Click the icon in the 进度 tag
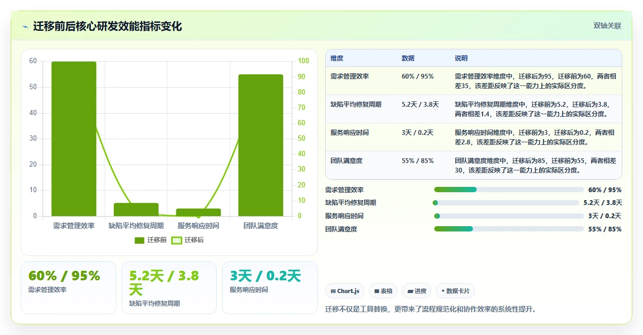This screenshot has width=643, height=335. pyautogui.click(x=410, y=291)
